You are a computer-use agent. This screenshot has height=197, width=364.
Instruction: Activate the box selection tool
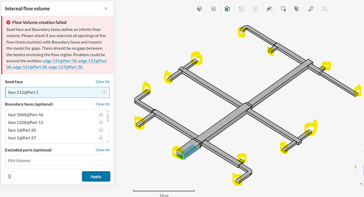[x=283, y=9]
